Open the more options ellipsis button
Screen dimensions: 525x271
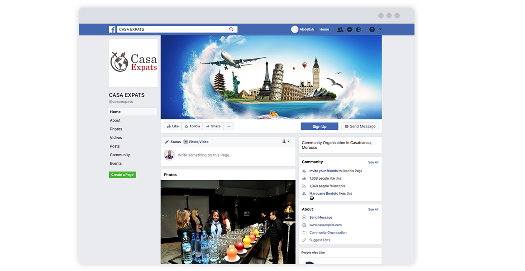click(x=228, y=126)
